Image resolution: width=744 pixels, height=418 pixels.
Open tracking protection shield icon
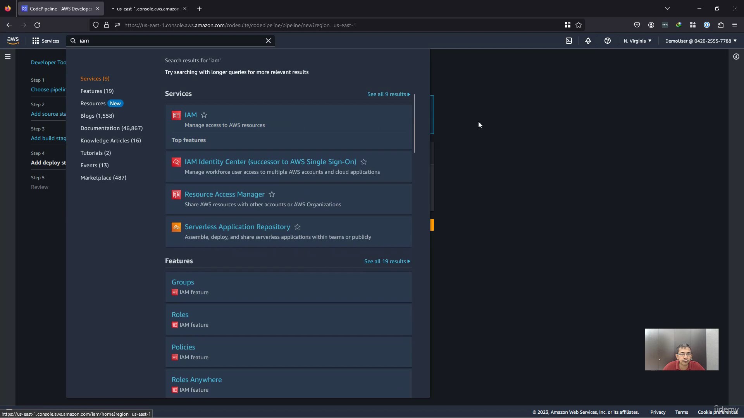tap(96, 25)
